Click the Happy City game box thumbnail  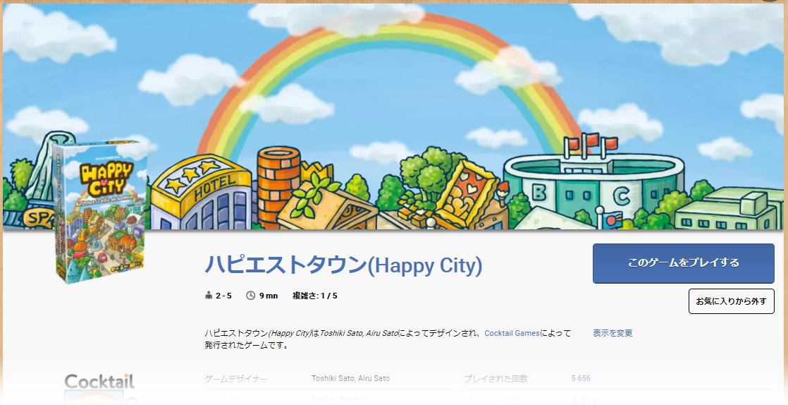click(101, 212)
